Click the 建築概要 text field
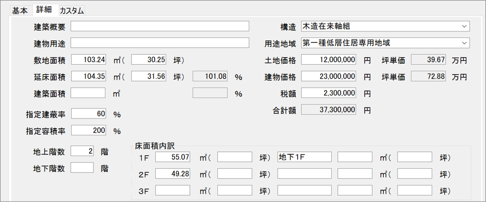Viewport: 486px width, 202px height. point(160,26)
